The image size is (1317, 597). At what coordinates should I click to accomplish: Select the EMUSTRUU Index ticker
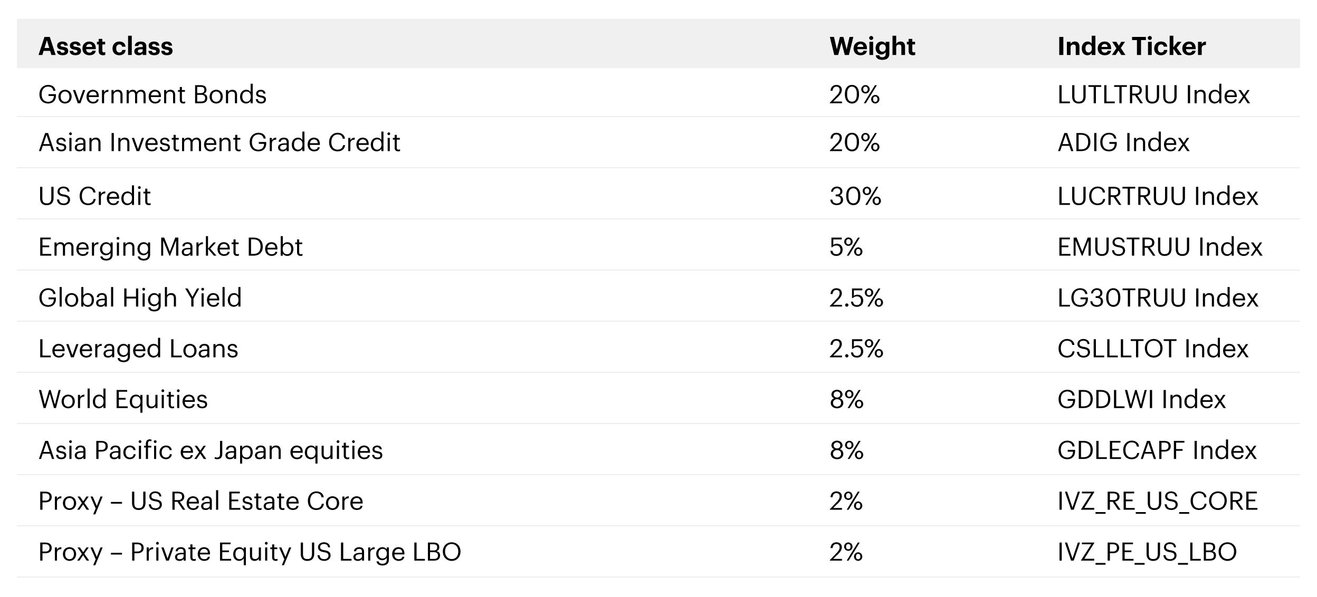click(1160, 247)
